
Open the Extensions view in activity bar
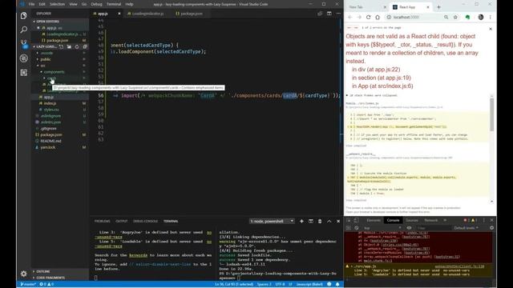tap(23, 73)
